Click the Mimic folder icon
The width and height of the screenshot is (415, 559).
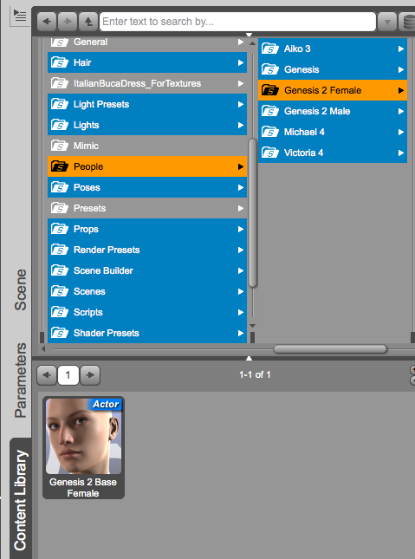[59, 146]
